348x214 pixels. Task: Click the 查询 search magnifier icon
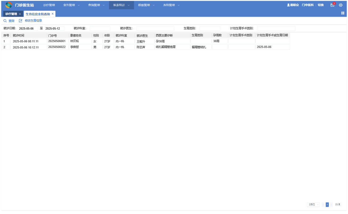point(5,21)
